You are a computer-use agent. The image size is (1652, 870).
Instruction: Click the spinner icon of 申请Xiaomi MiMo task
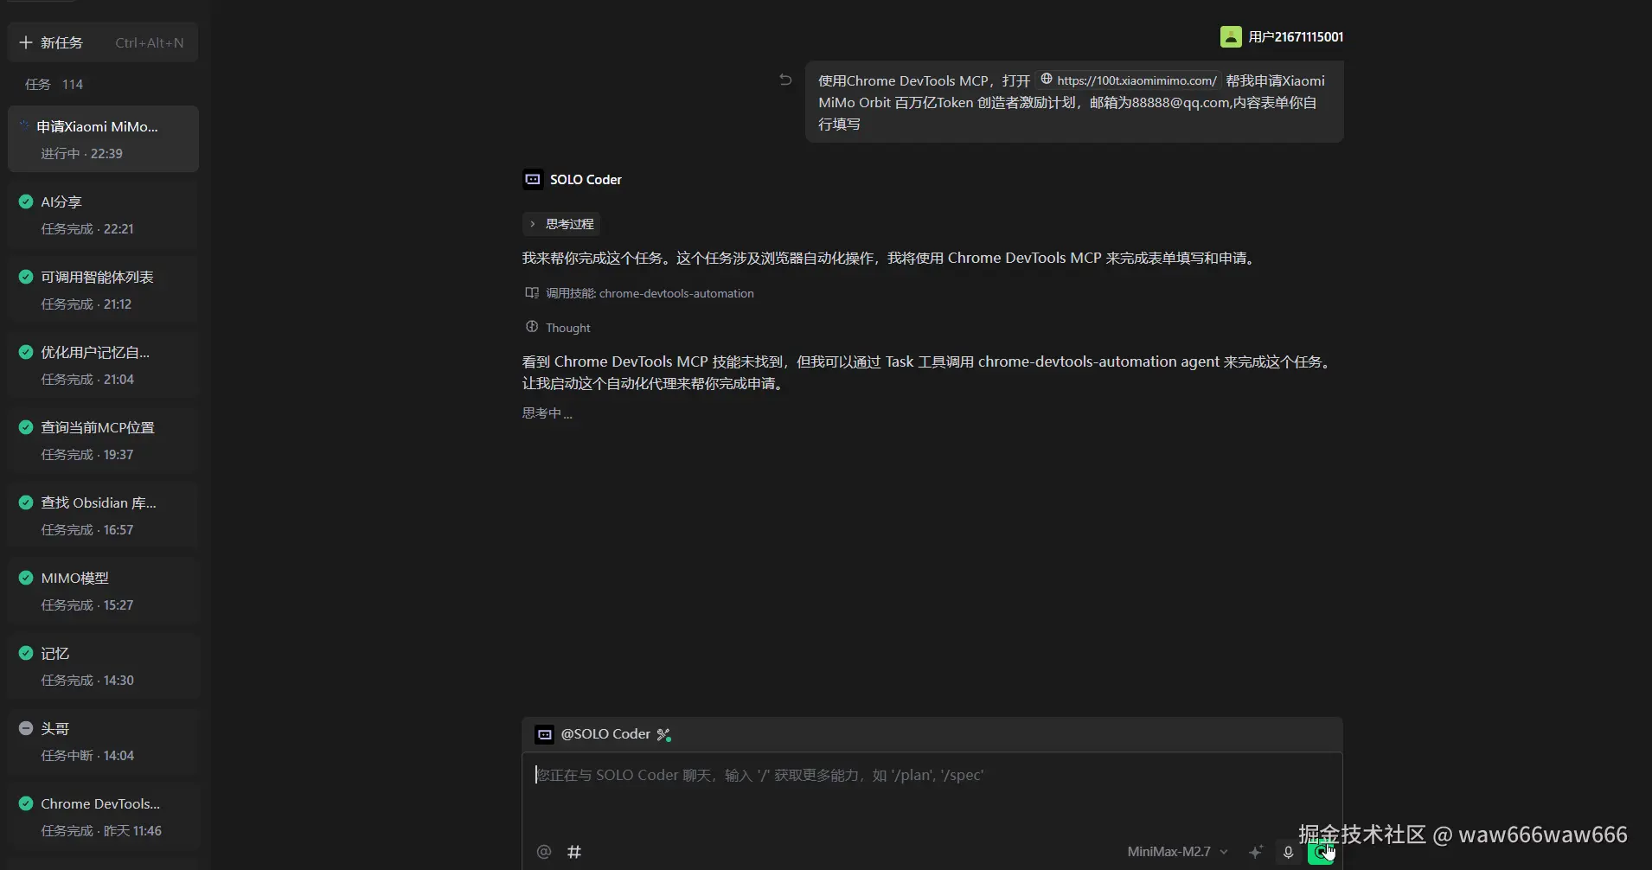point(25,125)
